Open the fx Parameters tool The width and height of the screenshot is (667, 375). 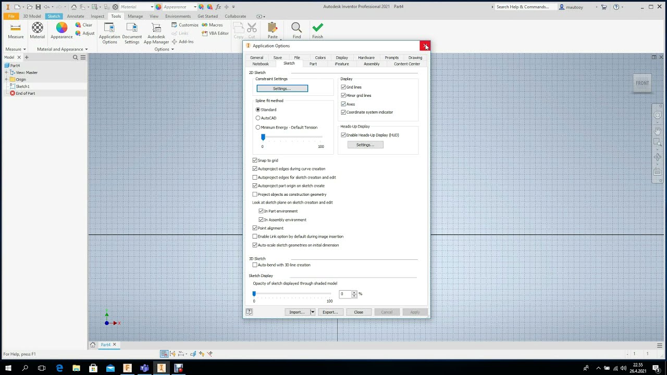tap(218, 7)
